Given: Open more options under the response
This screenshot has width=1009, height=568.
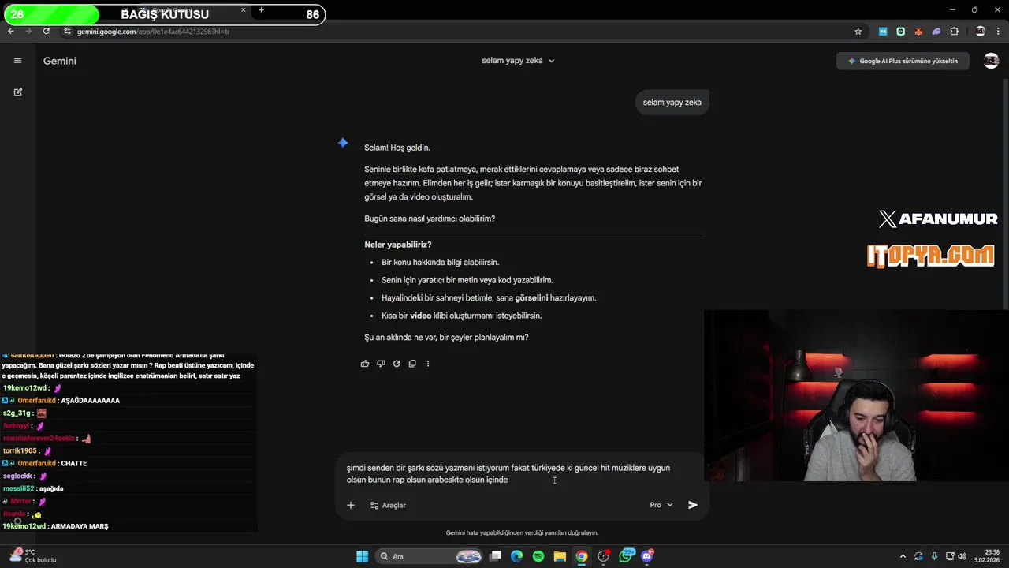Looking at the screenshot, I should coord(428,364).
